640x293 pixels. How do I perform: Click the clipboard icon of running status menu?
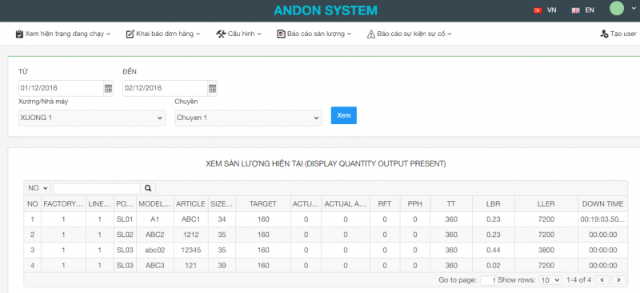pyautogui.click(x=19, y=34)
